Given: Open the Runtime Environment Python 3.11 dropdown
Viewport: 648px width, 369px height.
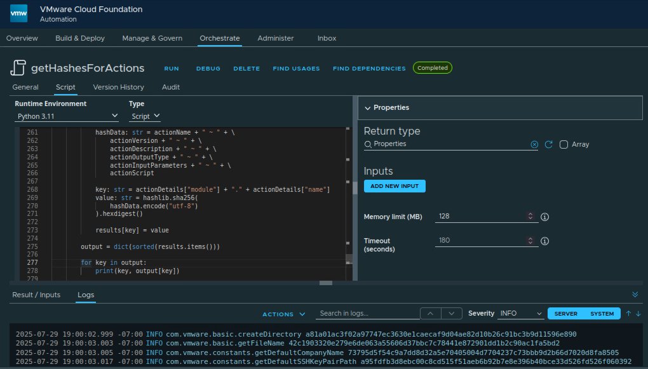Looking at the screenshot, I should pyautogui.click(x=67, y=116).
